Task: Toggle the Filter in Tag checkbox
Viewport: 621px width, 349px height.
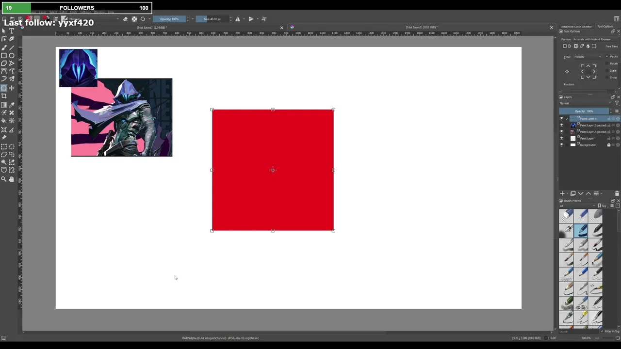Action: point(603,331)
